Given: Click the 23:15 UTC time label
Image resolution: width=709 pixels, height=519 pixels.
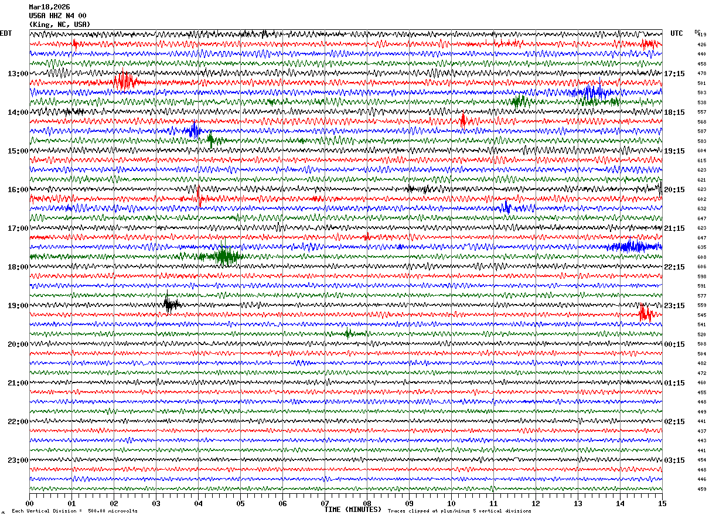Looking at the screenshot, I should (674, 306).
